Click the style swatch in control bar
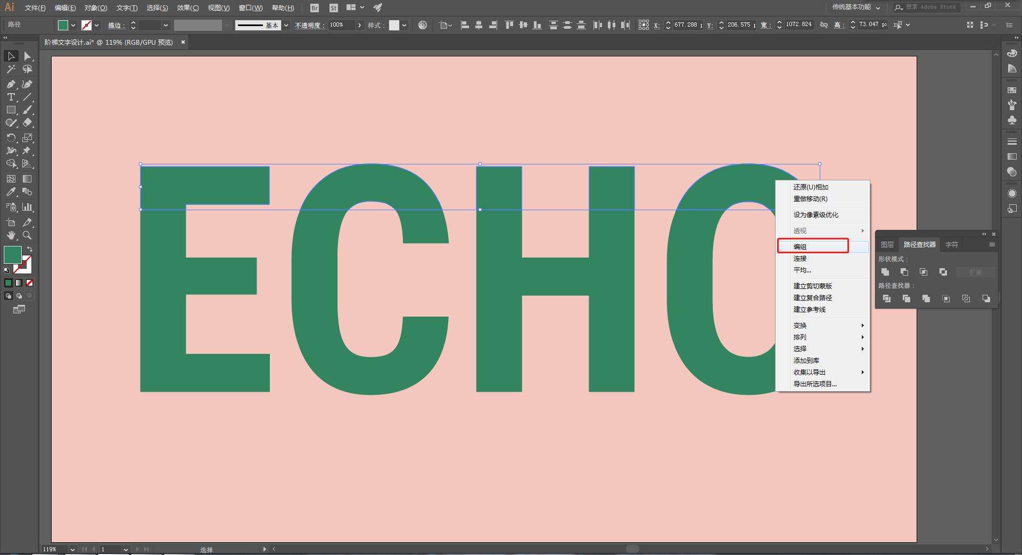 (x=394, y=25)
